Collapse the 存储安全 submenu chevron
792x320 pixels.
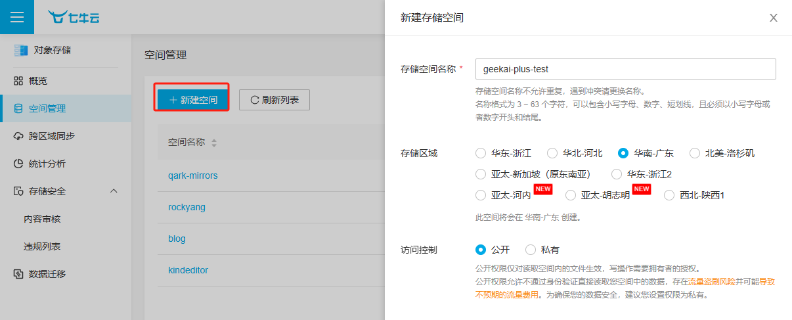pyautogui.click(x=113, y=191)
